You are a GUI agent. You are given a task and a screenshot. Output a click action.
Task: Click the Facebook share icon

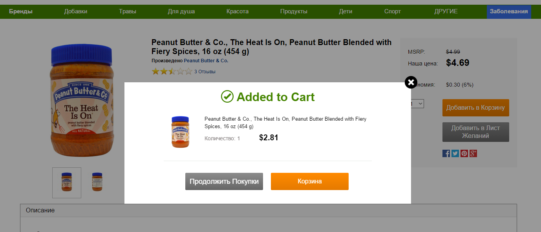click(x=446, y=153)
